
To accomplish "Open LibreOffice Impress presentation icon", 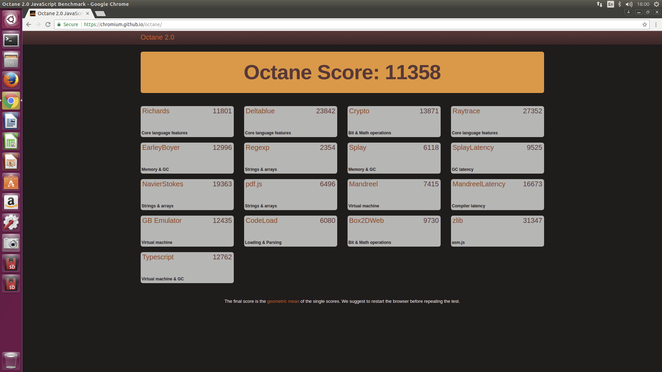I will pos(11,162).
